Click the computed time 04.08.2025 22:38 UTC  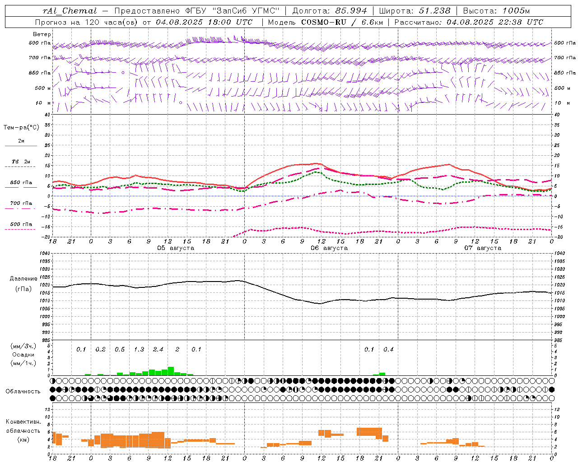(495, 22)
